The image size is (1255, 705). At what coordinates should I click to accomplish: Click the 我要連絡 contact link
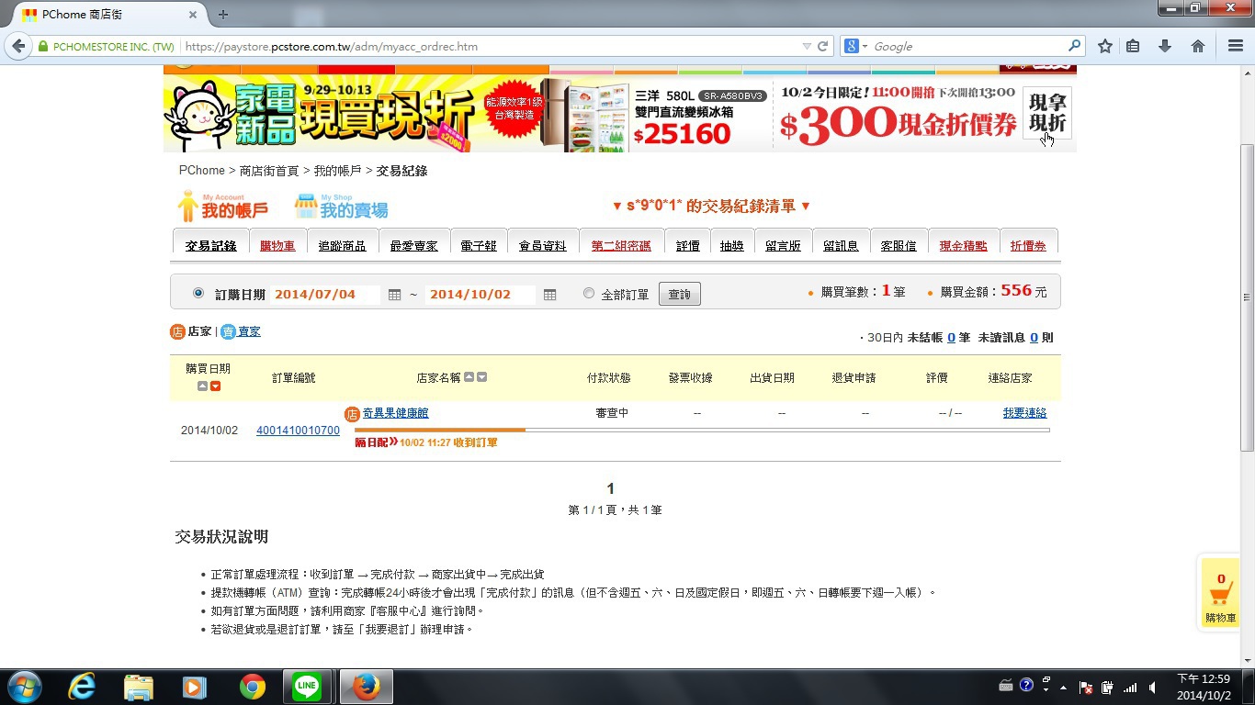1024,413
